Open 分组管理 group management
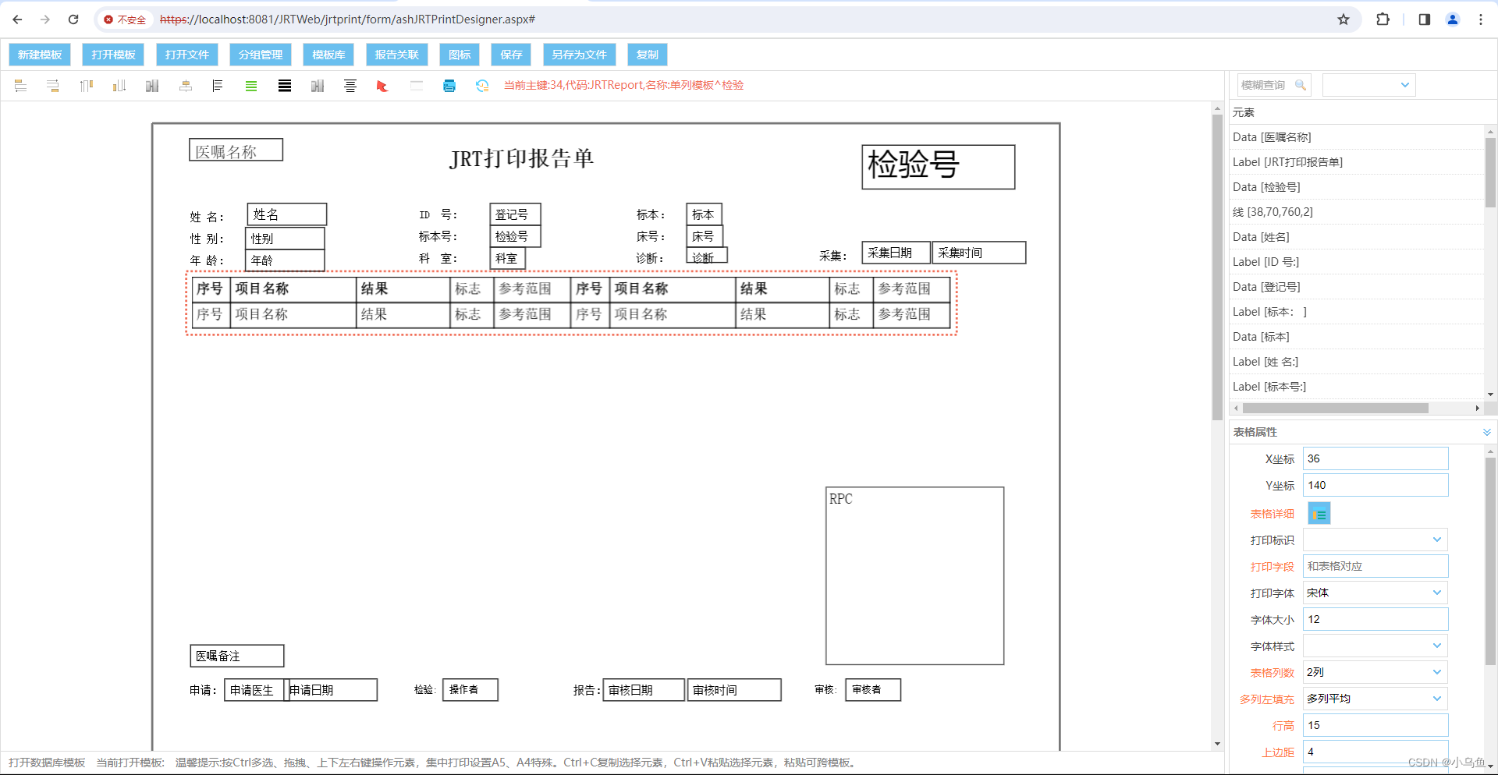The image size is (1498, 775). 261,55
